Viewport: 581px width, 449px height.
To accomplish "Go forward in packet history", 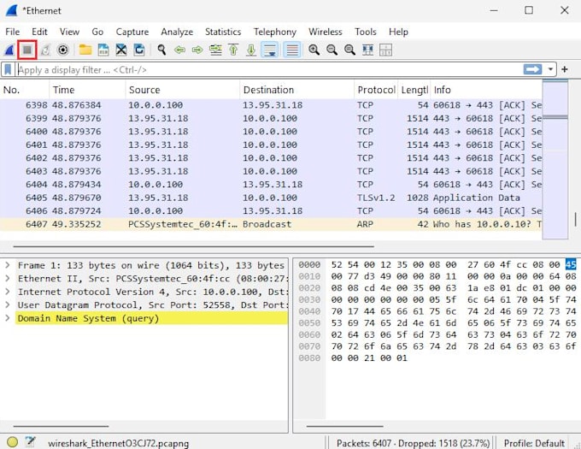I will 197,50.
